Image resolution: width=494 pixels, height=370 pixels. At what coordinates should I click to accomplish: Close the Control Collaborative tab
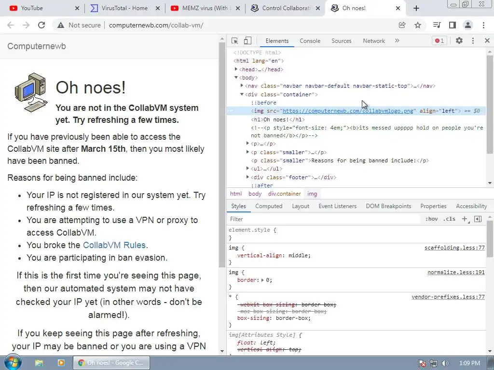(x=318, y=8)
